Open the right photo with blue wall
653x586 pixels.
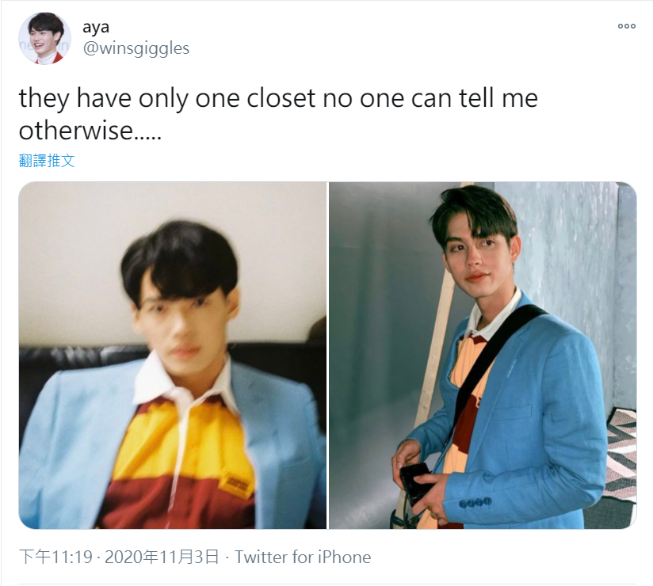pyautogui.click(x=483, y=355)
